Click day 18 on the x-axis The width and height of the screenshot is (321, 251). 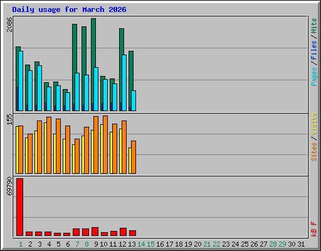tap(179, 244)
